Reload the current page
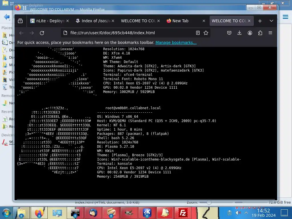 (42, 33)
